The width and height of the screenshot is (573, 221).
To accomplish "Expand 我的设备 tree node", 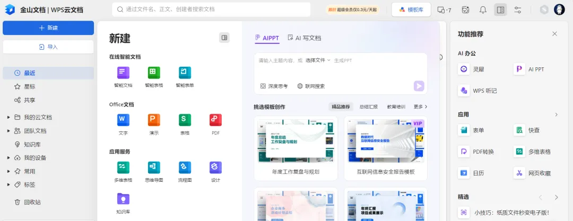I will click(x=8, y=158).
